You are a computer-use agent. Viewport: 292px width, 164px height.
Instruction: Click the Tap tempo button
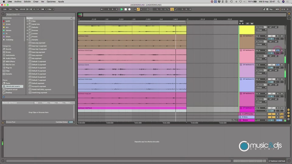(x=16, y=9)
